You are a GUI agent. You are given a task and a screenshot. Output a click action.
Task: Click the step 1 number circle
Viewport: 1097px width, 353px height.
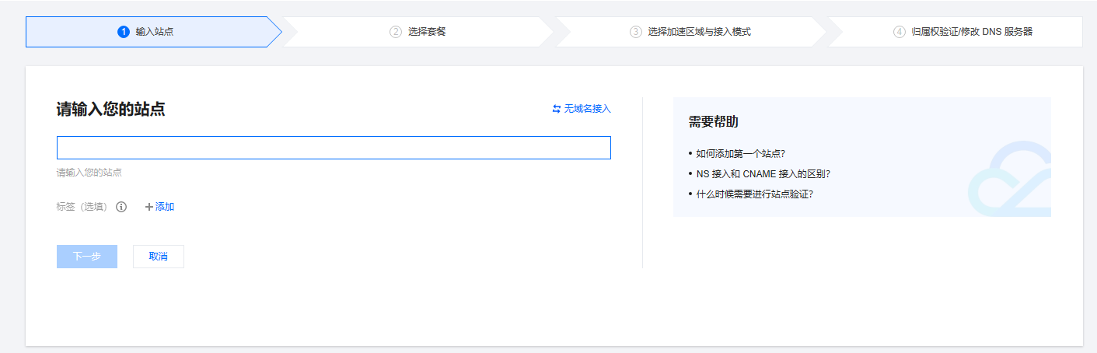(123, 32)
